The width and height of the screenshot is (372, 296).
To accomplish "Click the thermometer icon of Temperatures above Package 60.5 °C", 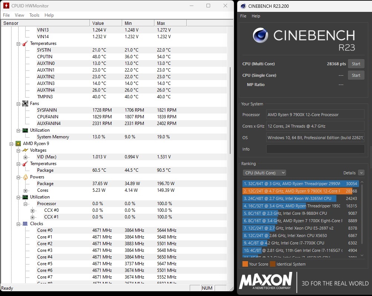I will (x=25, y=164).
